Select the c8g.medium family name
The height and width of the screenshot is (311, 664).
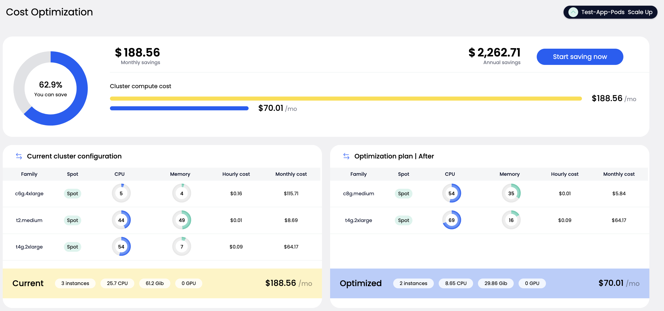pos(359,194)
